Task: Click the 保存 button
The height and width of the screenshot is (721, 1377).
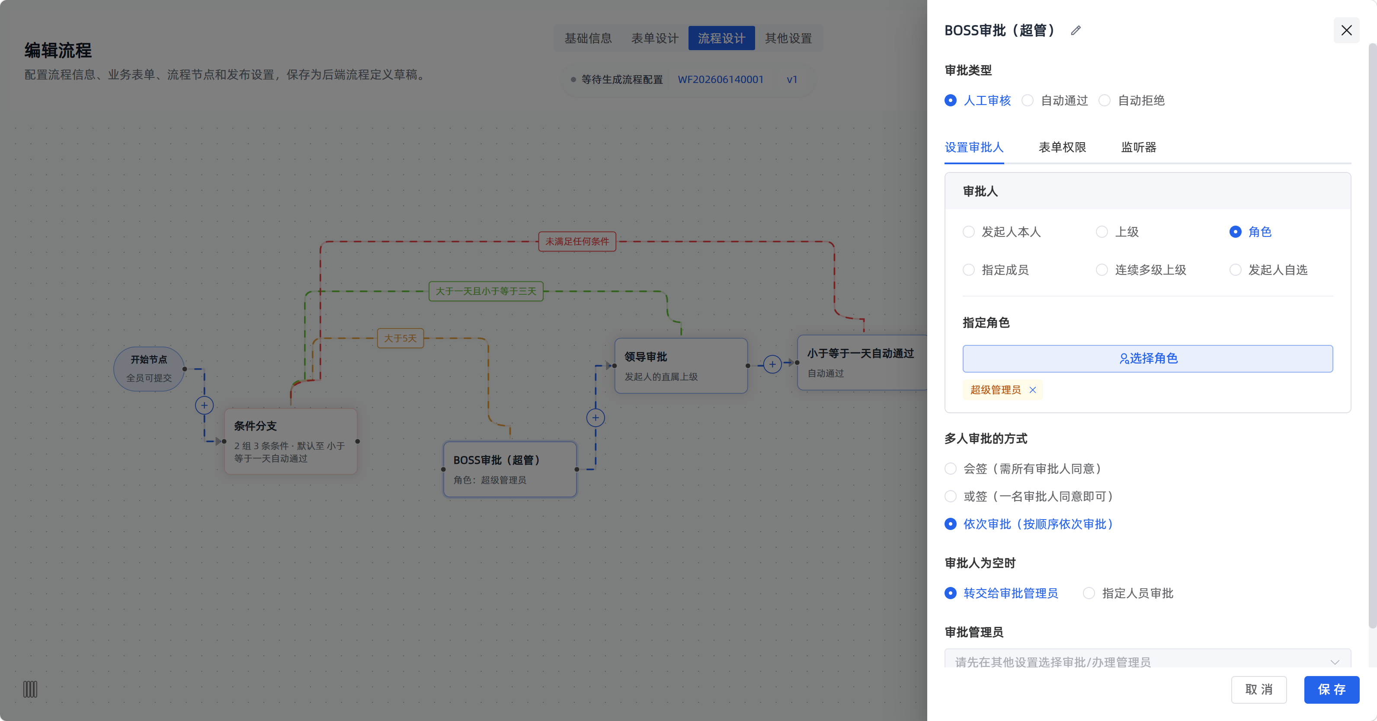Action: coord(1332,689)
